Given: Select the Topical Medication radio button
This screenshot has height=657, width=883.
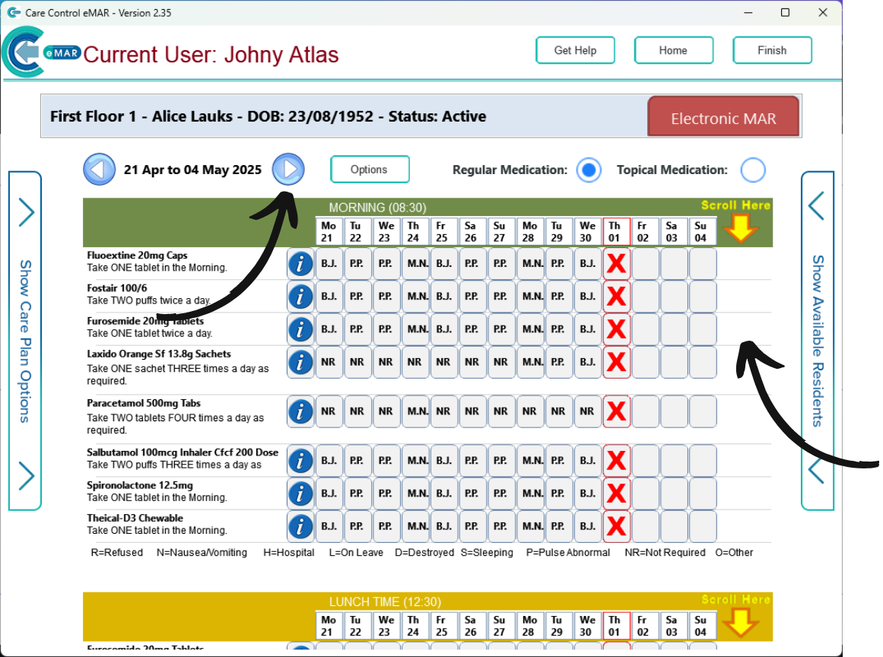Looking at the screenshot, I should (x=753, y=170).
